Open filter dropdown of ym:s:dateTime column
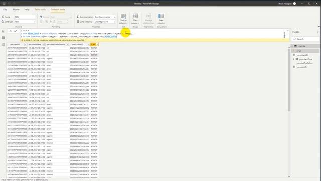This screenshot has height=181, width=321. pos(44,45)
